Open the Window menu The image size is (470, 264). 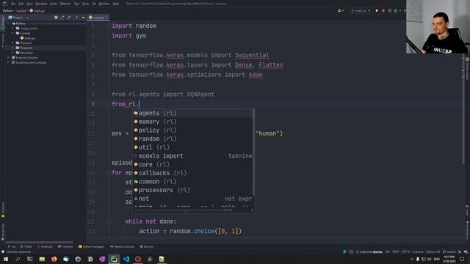pyautogui.click(x=104, y=4)
